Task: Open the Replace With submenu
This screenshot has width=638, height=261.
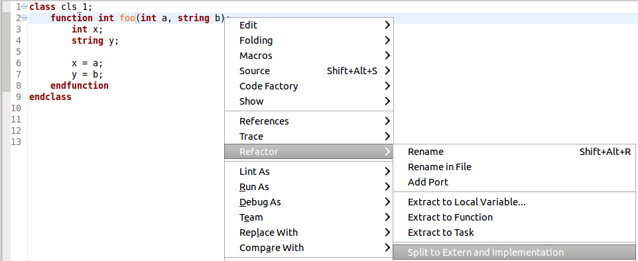Action: click(x=309, y=233)
